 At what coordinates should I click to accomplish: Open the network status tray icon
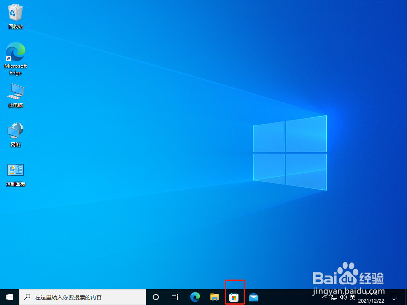tap(333, 297)
